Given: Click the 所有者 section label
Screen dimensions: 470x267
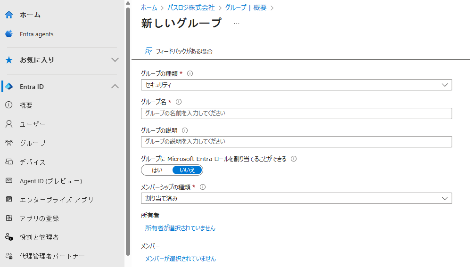Looking at the screenshot, I should click(x=150, y=215).
